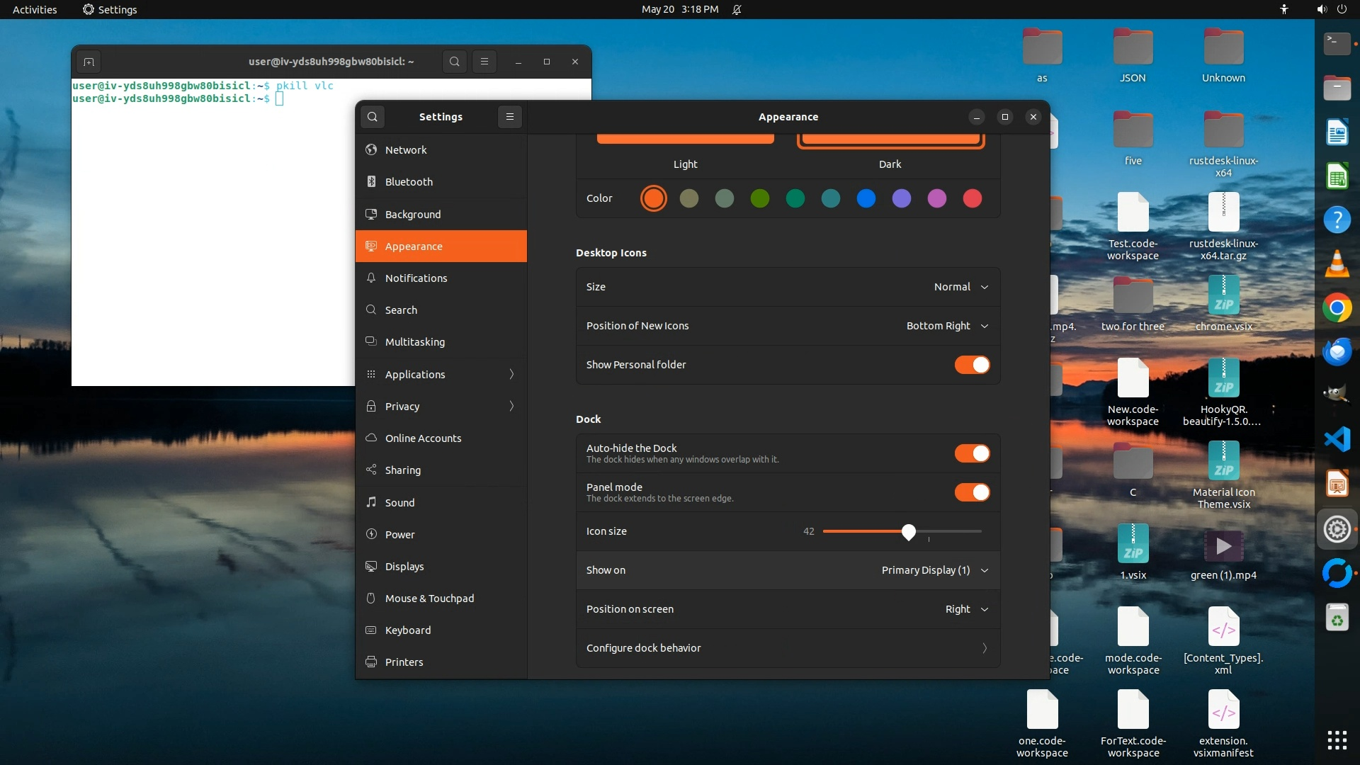
Task: Select Notifications in settings sidebar
Action: click(x=416, y=278)
